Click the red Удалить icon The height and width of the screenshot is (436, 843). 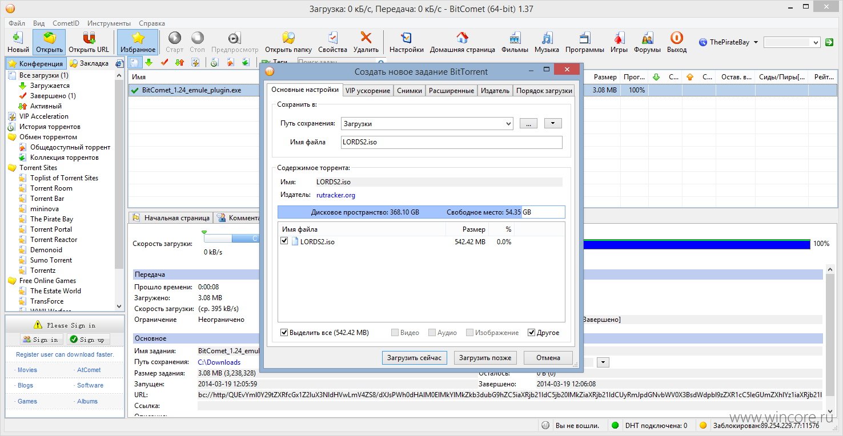click(x=366, y=38)
